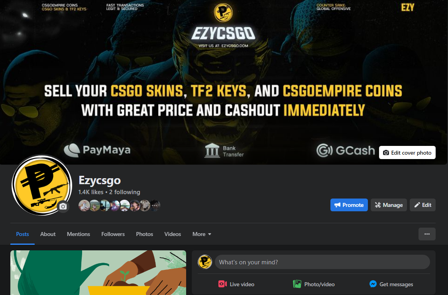Open the Photos tab
The image size is (448, 295).
tap(144, 234)
